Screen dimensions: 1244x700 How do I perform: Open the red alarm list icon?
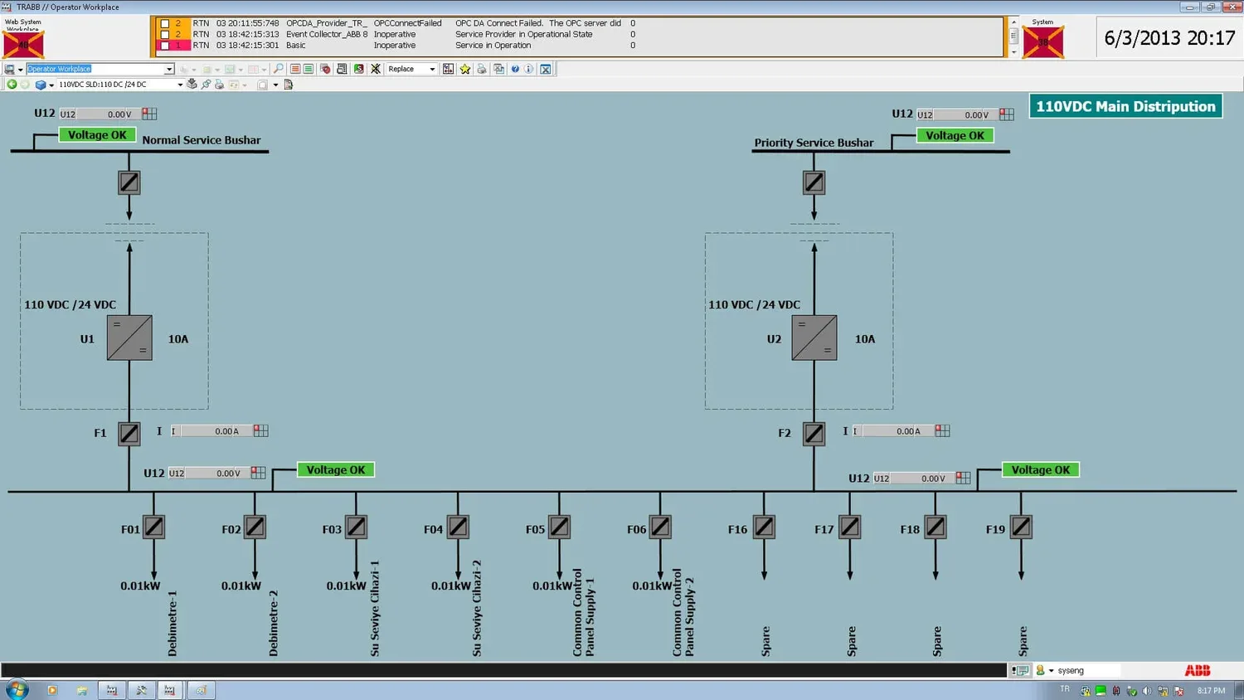pyautogui.click(x=295, y=69)
